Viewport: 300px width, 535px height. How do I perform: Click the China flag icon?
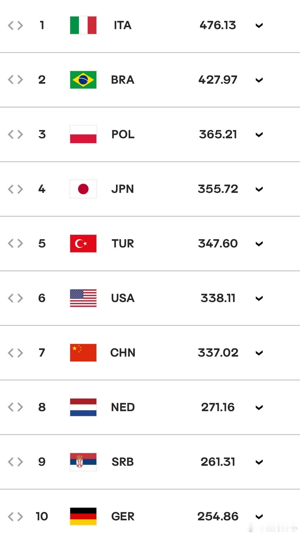[83, 353]
